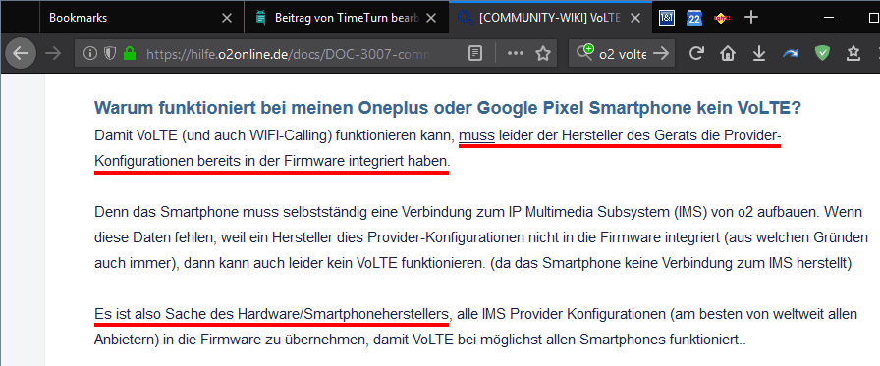The image size is (880, 366).
Task: Open tracking protection shield in address bar
Action: 109,53
